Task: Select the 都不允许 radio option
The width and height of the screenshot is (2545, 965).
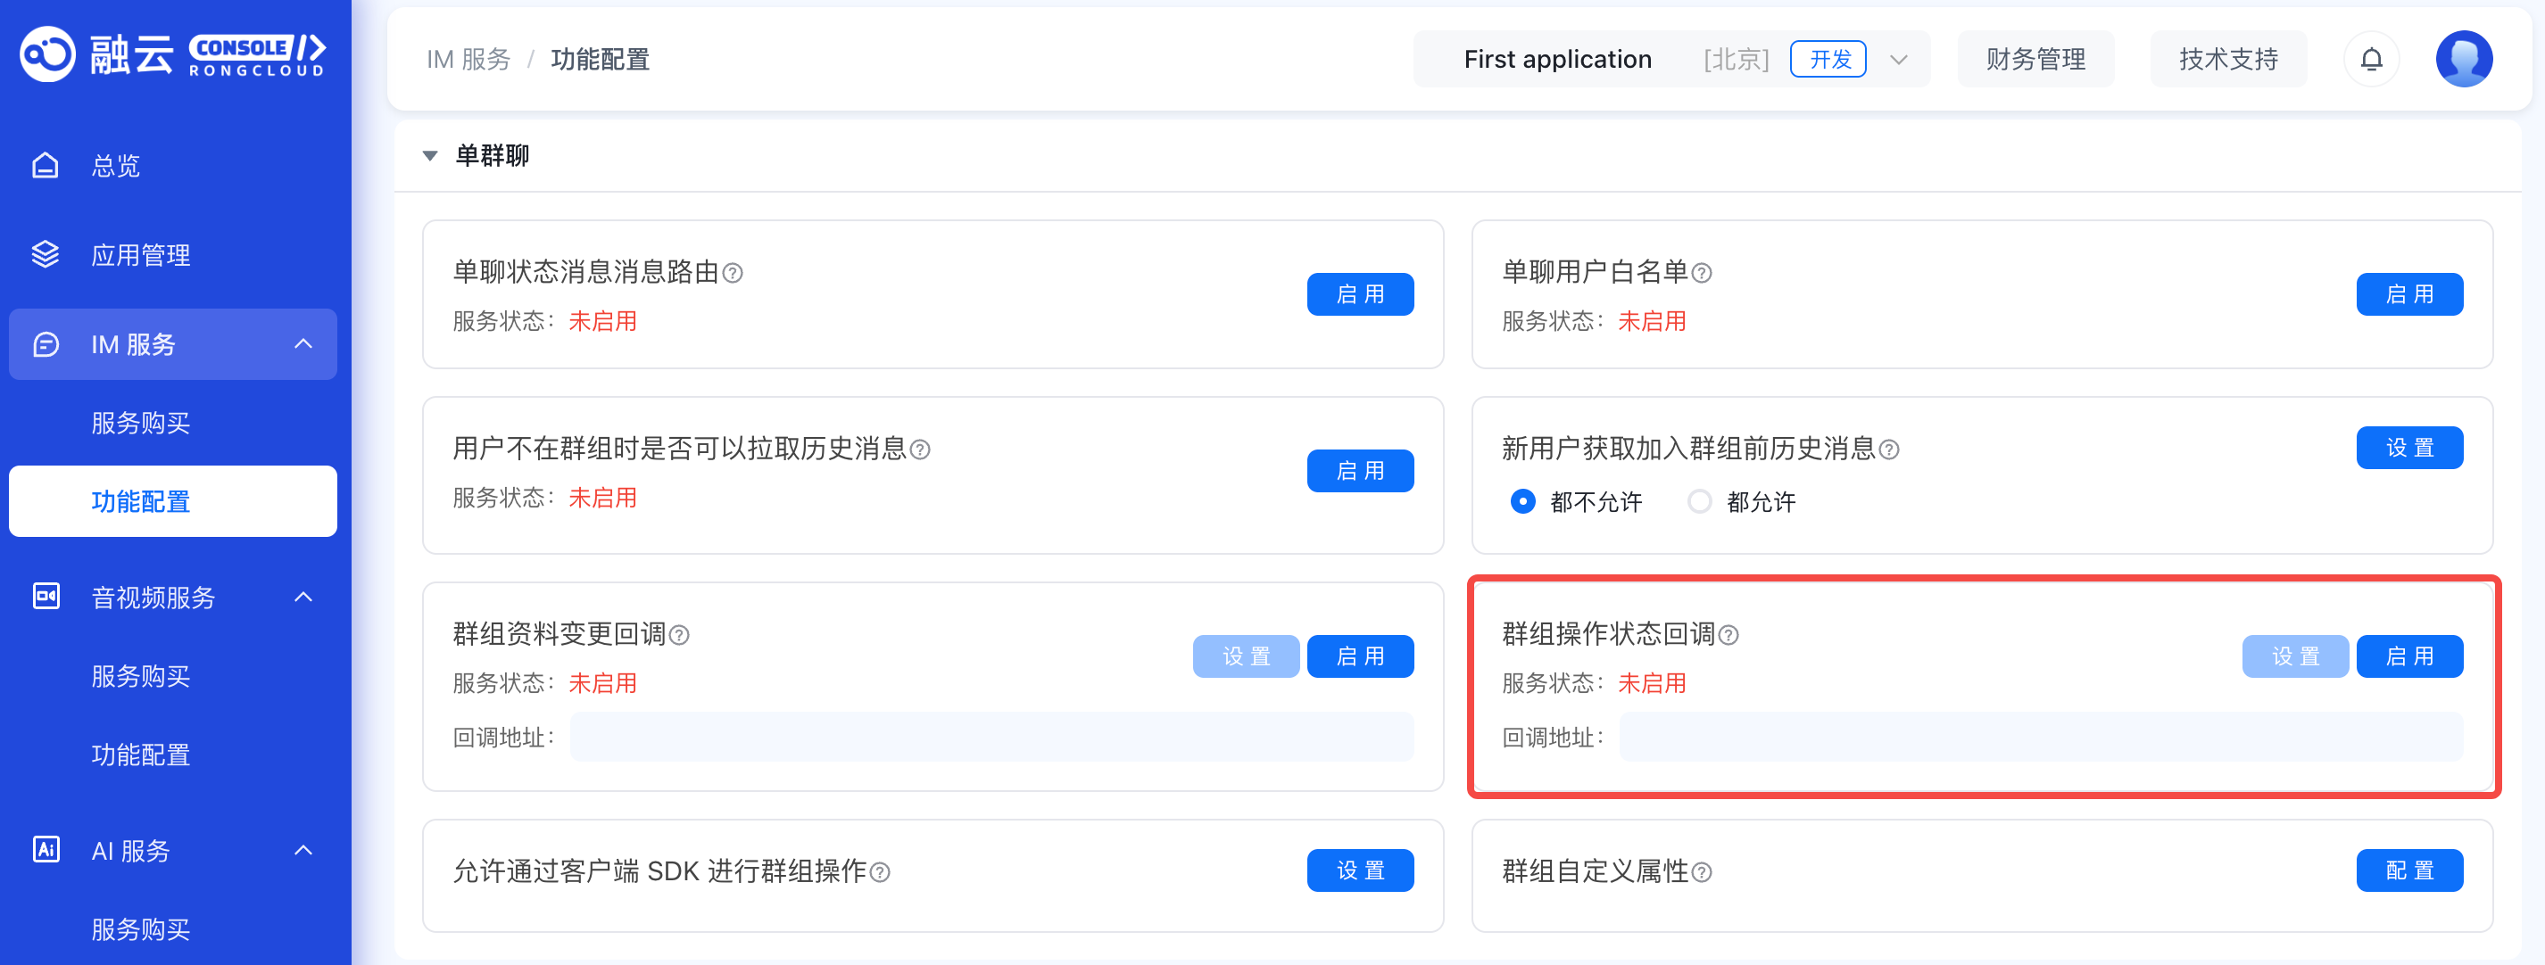Action: click(1522, 502)
